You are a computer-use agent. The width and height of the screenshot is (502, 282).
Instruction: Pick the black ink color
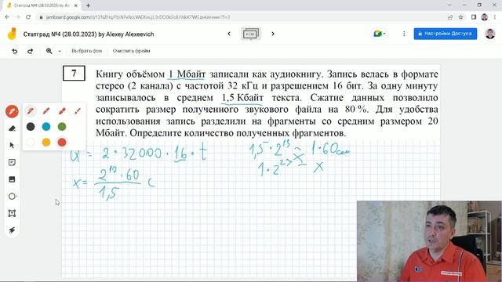coord(31,127)
